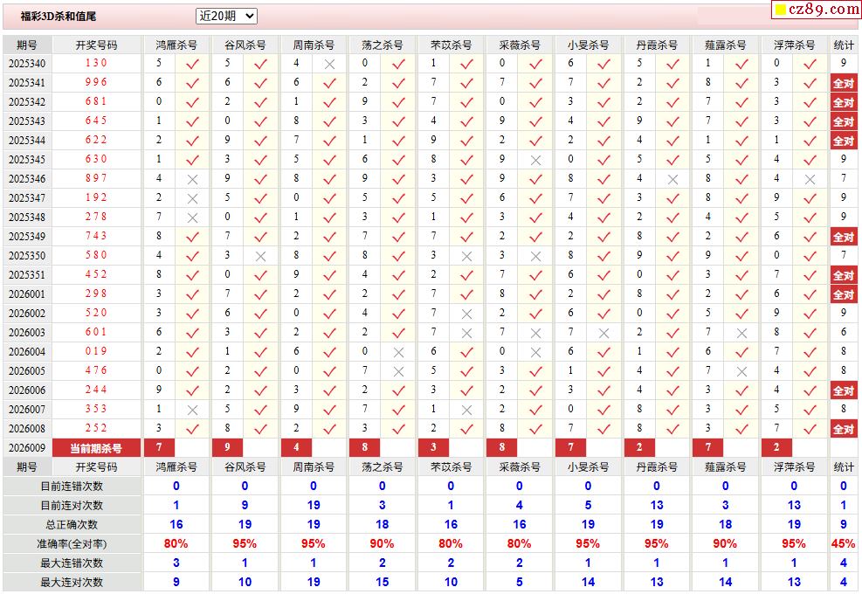Click the draw number 252 in row 2026008

[x=96, y=429]
